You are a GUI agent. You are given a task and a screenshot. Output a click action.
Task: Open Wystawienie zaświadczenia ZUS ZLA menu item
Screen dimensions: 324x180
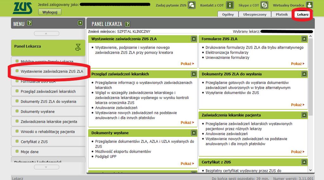pos(48,72)
